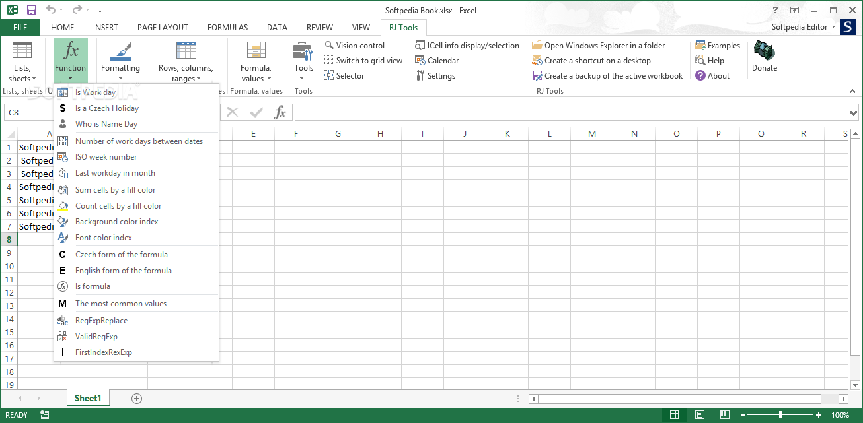This screenshot has width=863, height=423.
Task: Select Font color index
Action: 136,238
